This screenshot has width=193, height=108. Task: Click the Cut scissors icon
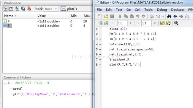pos(120,16)
